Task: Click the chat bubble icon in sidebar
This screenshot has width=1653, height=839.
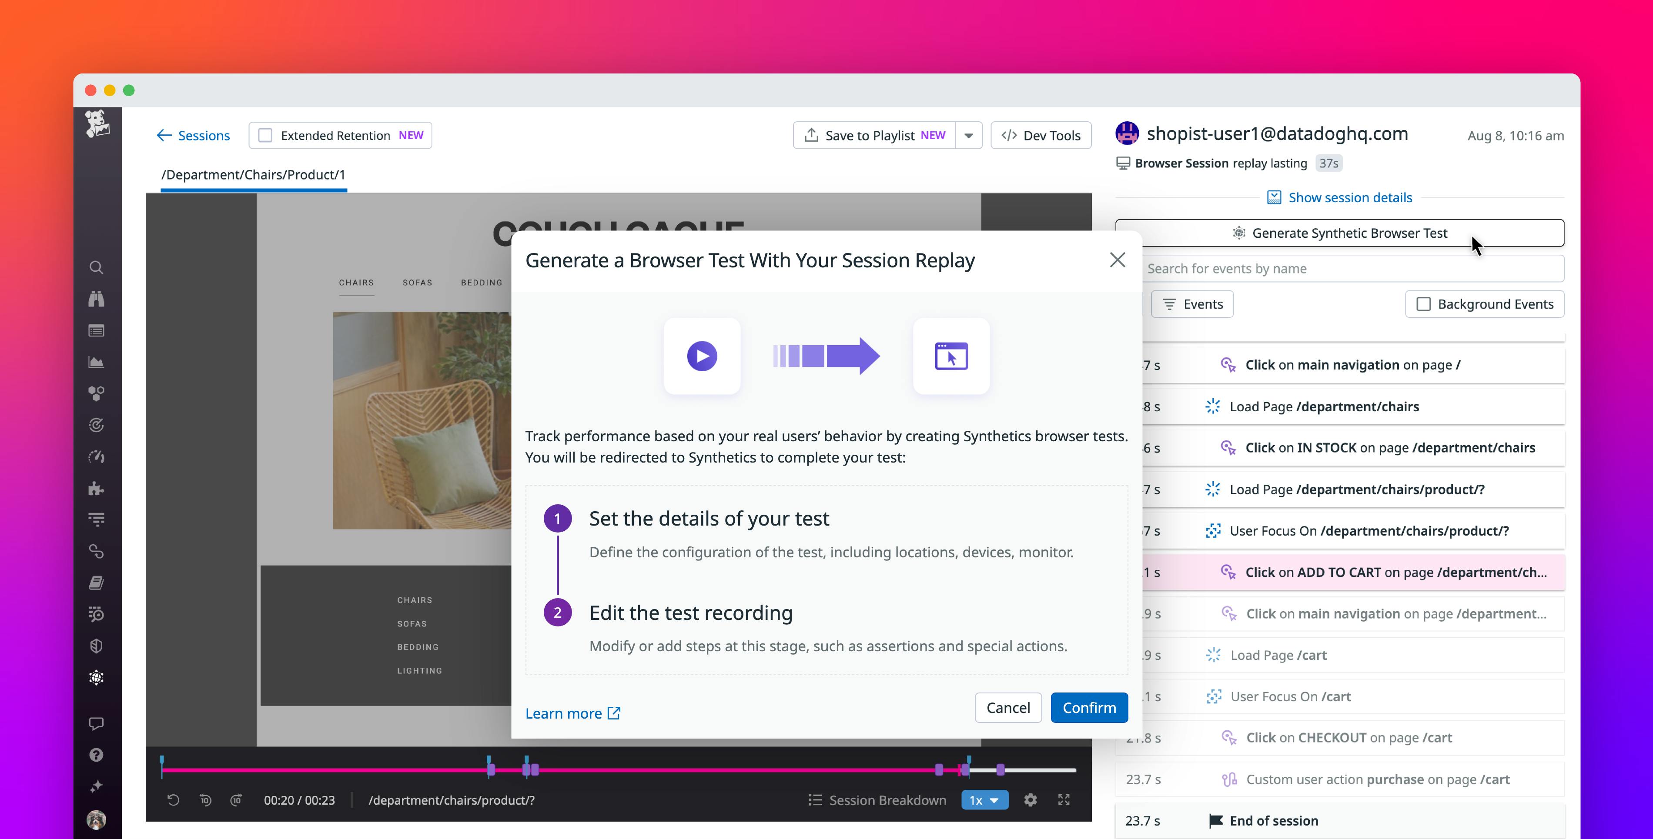Action: [96, 723]
